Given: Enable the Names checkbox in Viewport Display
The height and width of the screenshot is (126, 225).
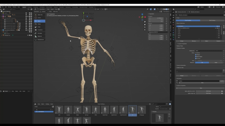Looking at the screenshot, I should coord(196,53).
